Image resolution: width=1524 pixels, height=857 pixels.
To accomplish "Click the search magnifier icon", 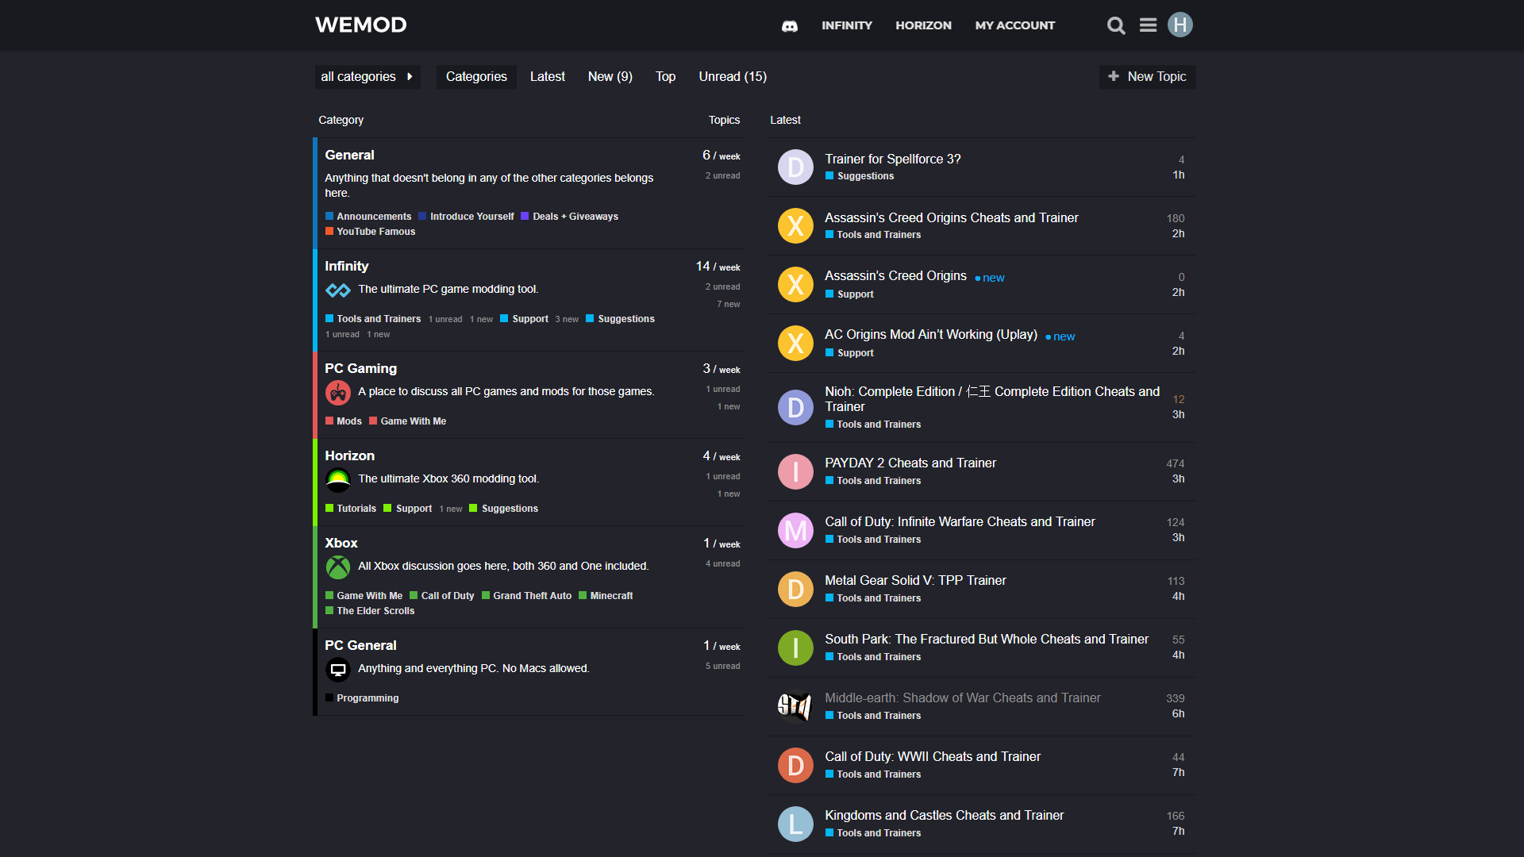I will pyautogui.click(x=1116, y=25).
